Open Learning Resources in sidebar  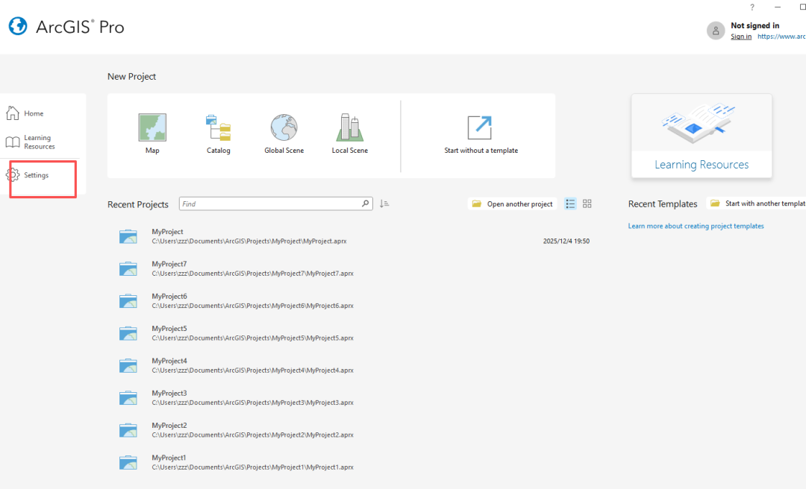click(x=38, y=142)
